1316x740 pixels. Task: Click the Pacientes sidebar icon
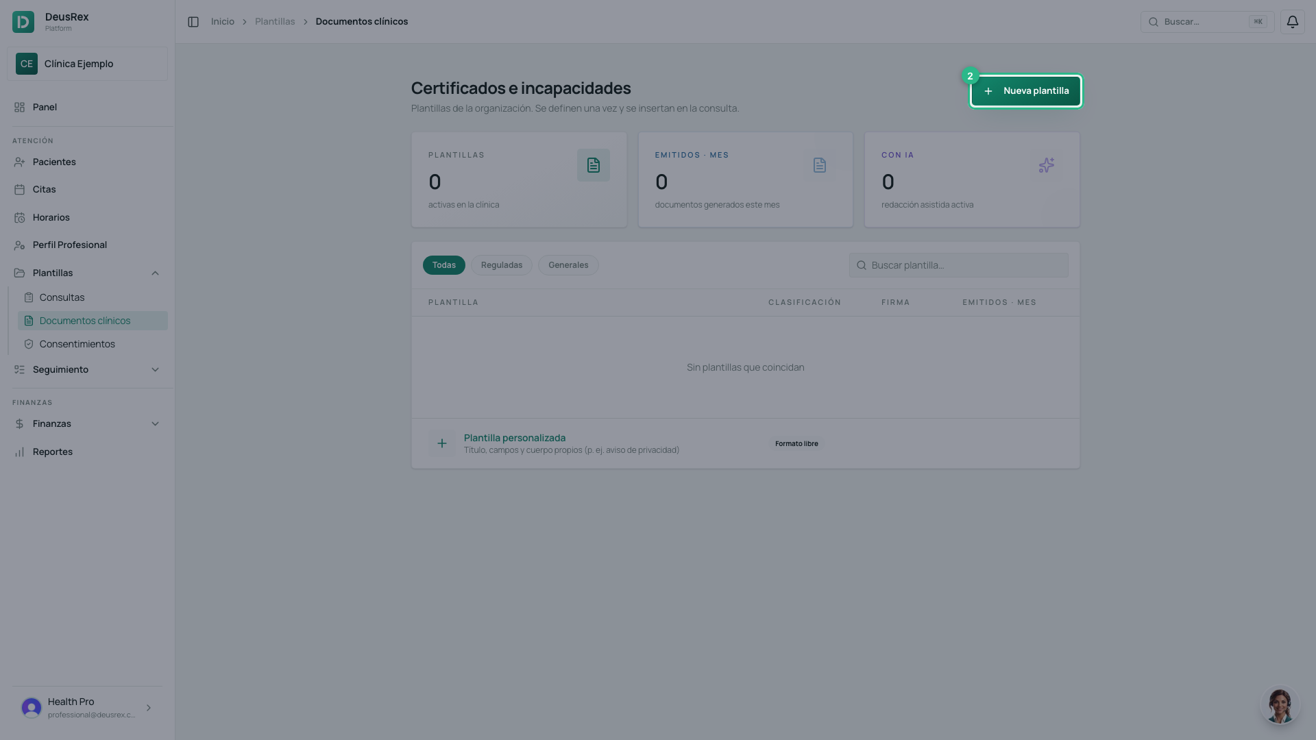[x=19, y=162]
